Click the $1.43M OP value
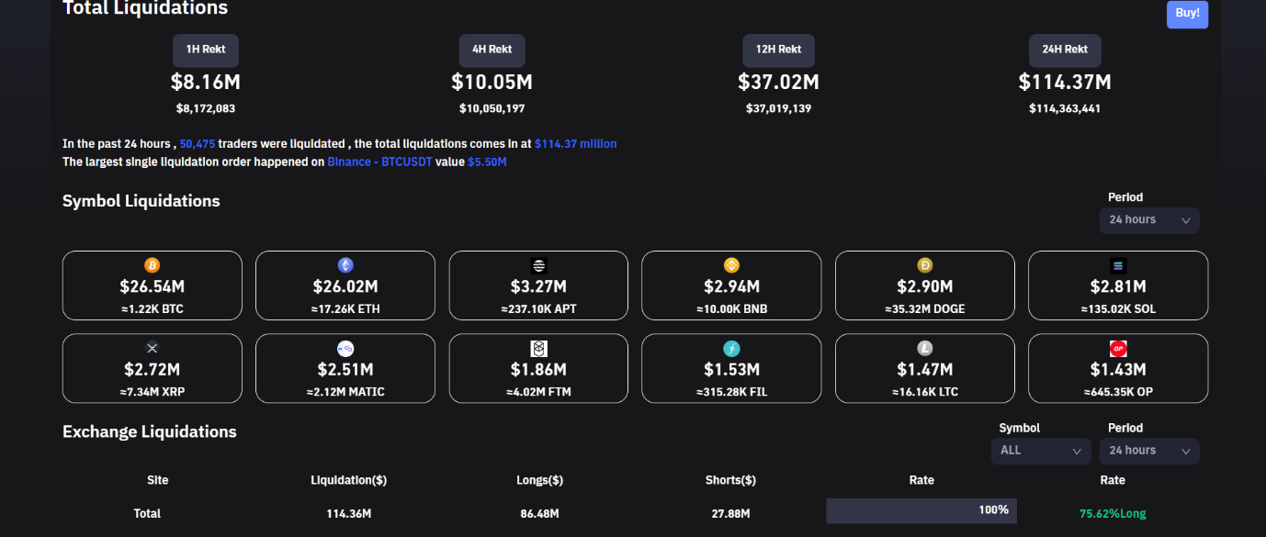 coord(1118,371)
